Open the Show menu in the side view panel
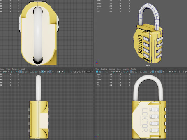Screen dimensions: 187x140 tap(8, 69)
